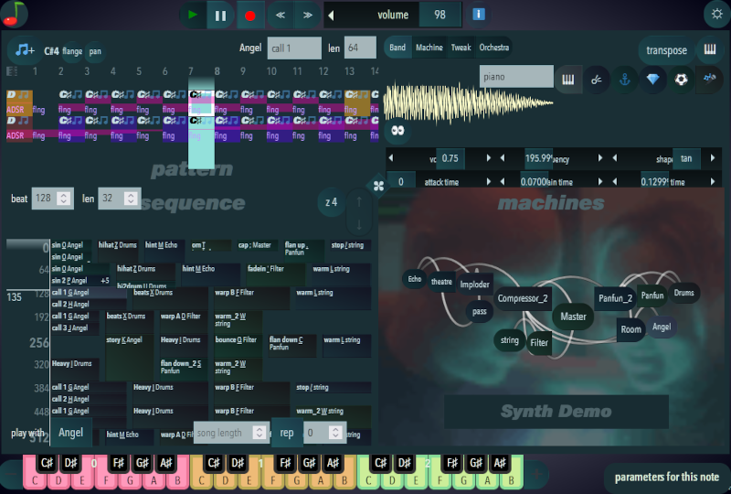Move sequence up with the up arrow

(x=359, y=202)
